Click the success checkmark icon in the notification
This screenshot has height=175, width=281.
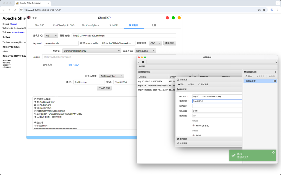pos(233,155)
